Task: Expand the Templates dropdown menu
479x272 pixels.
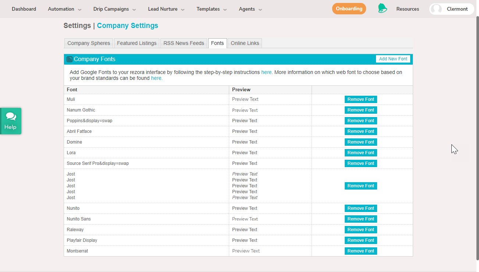Action: 212,9
